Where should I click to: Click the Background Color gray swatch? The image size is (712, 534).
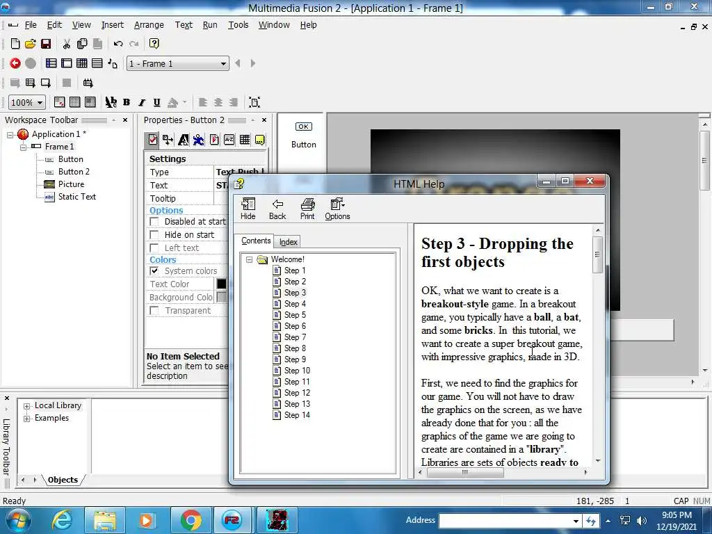coord(221,297)
